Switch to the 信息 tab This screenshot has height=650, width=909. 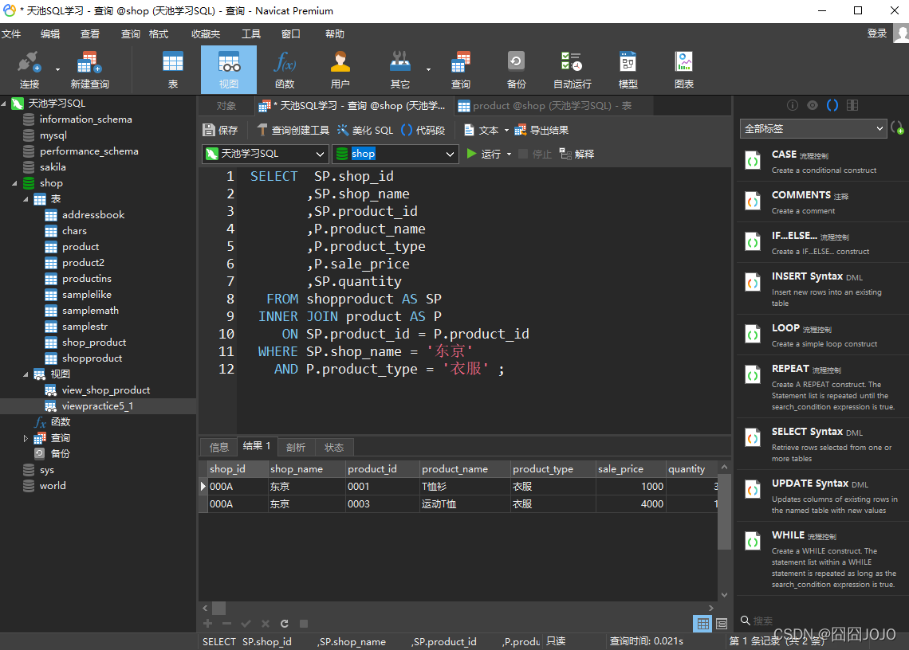[x=219, y=447]
